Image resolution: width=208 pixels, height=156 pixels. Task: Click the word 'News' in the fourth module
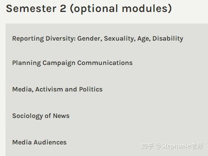pyautogui.click(x=61, y=116)
